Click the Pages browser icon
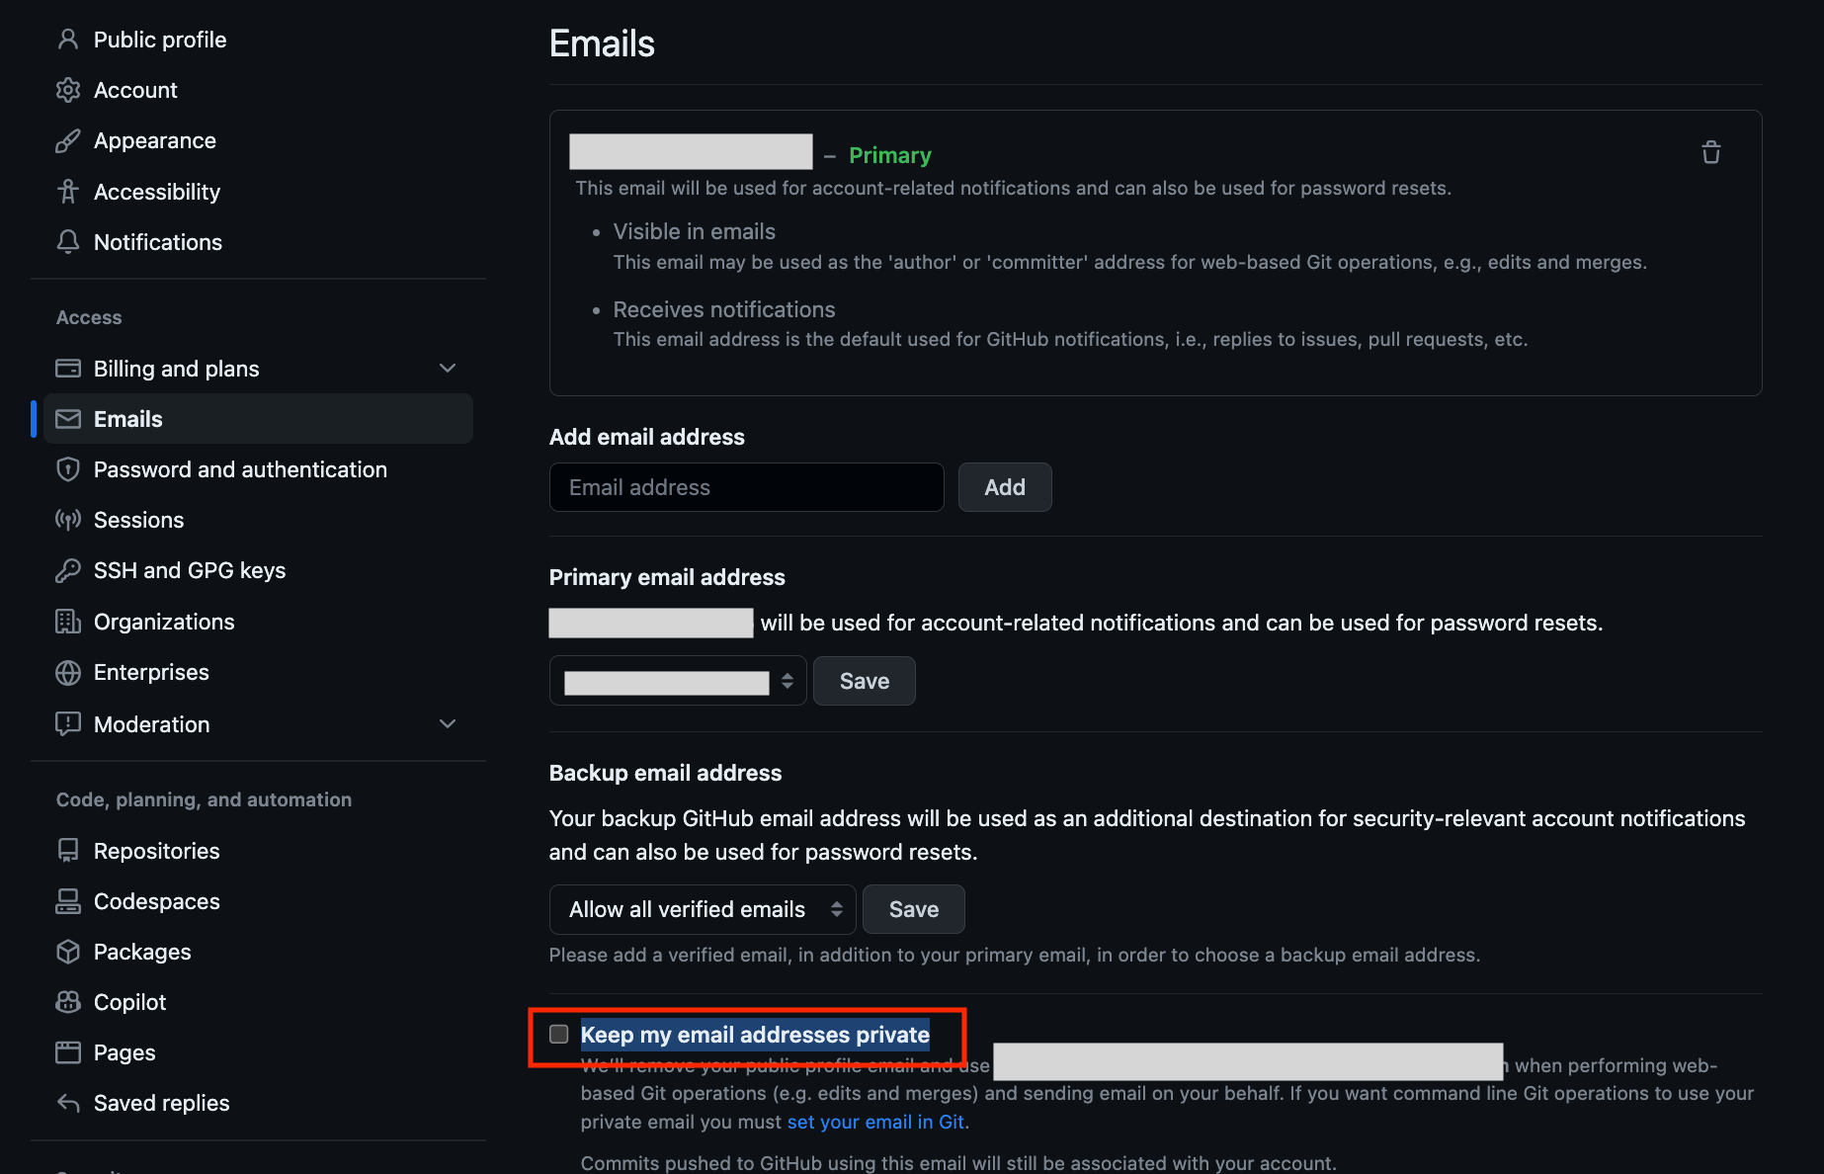Image resolution: width=1824 pixels, height=1174 pixels. [x=68, y=1052]
